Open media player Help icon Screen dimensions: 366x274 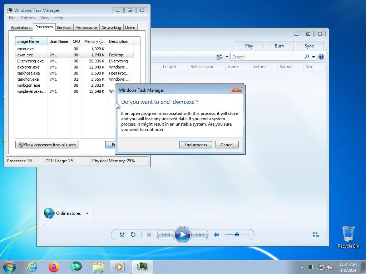point(321,57)
